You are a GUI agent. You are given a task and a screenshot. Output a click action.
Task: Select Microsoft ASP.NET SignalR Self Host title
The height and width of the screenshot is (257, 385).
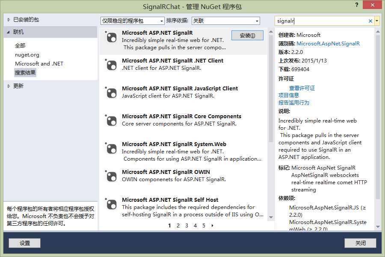170,200
